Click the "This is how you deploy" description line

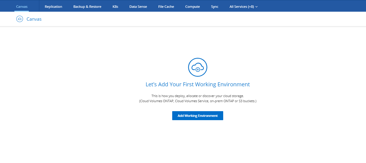point(197,96)
